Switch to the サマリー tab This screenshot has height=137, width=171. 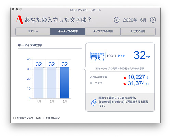[x=33, y=31]
